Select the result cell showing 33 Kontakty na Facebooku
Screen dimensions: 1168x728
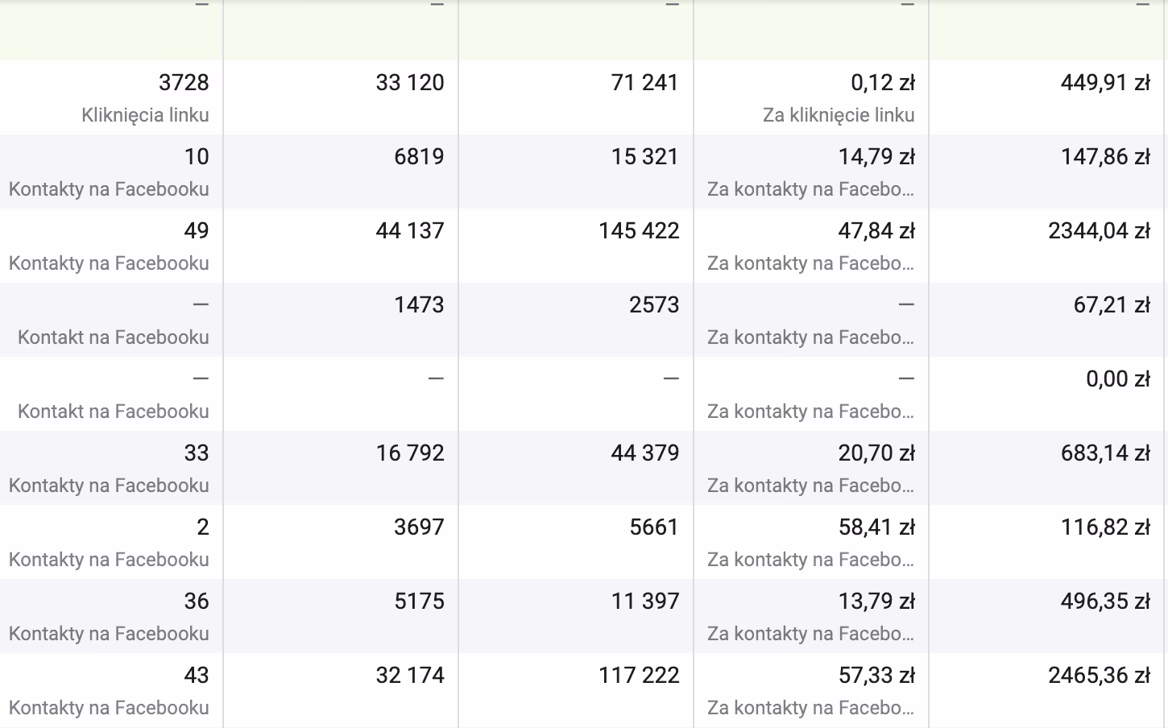point(111,468)
